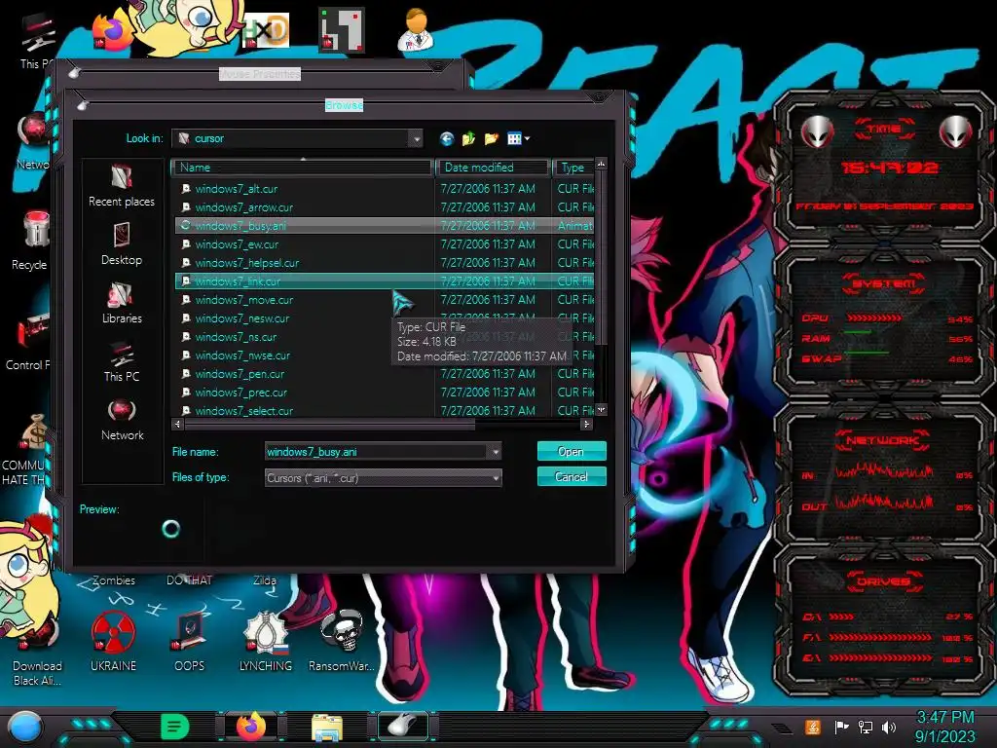
Task: Open the UKRAINE desktop icon
Action: (113, 641)
